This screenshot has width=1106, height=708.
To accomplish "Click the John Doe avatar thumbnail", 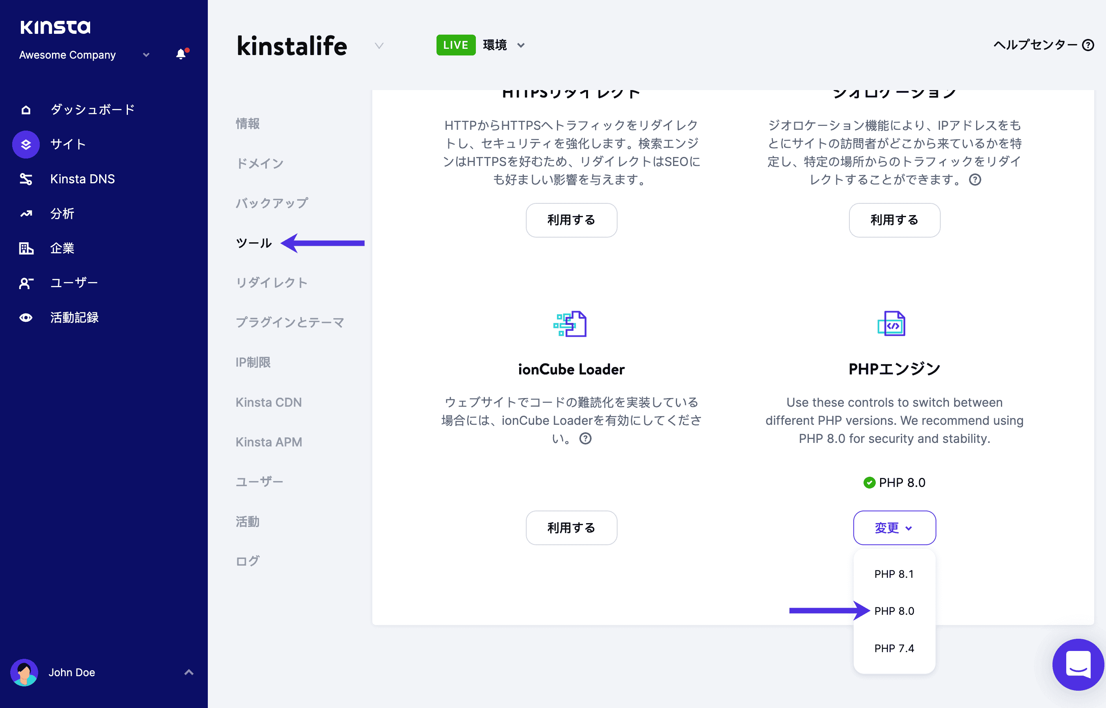I will (x=24, y=672).
